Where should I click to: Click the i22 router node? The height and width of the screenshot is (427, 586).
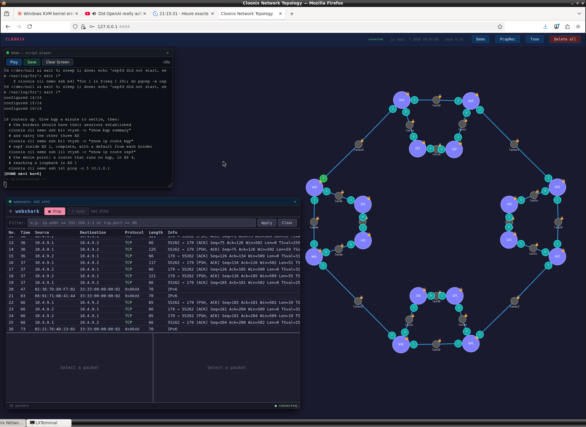(x=509, y=240)
